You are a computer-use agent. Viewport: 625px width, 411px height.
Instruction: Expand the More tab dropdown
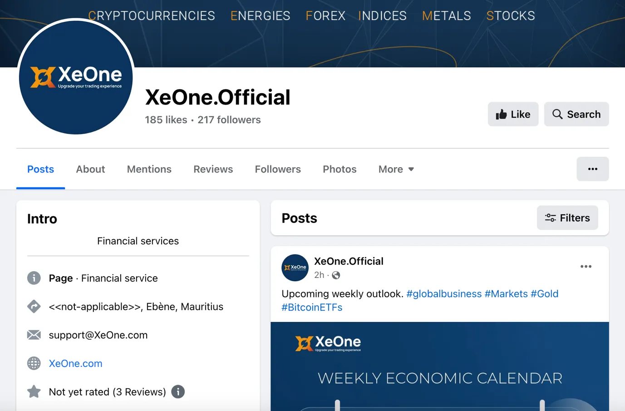click(x=396, y=169)
